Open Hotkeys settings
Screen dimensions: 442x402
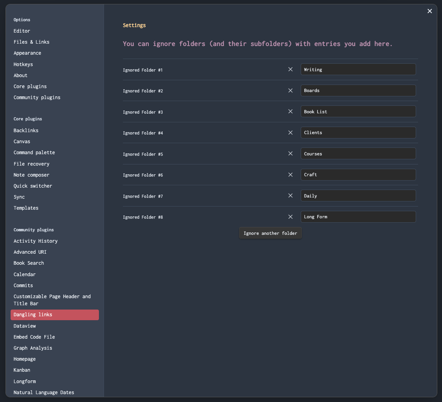coord(23,64)
